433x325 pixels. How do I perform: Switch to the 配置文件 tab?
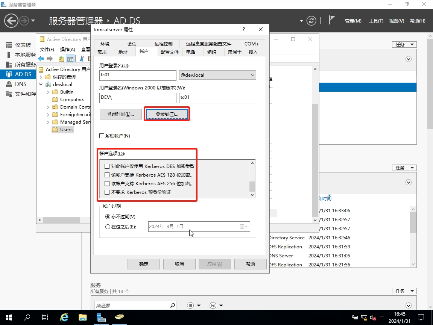pos(169,52)
